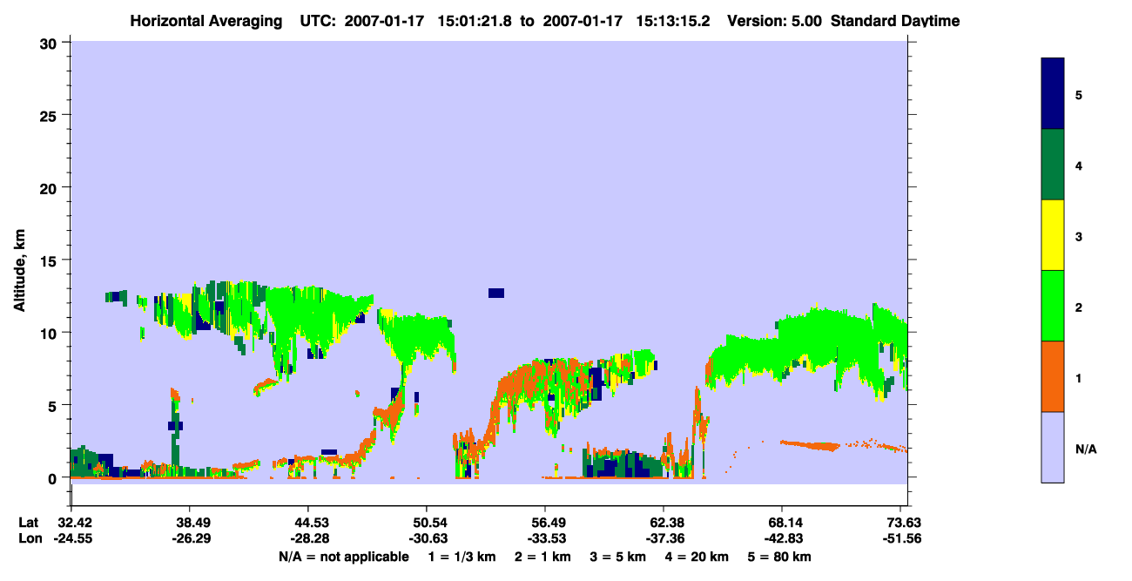Click the orange colorbar segment labeled 1
The image size is (1132, 581).
click(x=1053, y=376)
